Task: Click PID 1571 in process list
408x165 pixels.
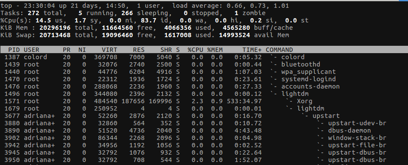Action: [12, 101]
